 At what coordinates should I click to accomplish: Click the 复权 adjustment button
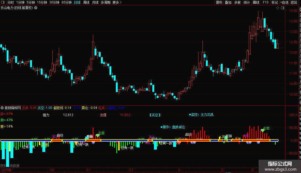pyautogui.click(x=219, y=2)
